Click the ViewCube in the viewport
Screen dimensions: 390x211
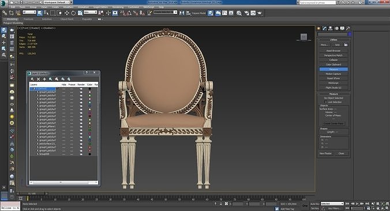tap(303, 37)
